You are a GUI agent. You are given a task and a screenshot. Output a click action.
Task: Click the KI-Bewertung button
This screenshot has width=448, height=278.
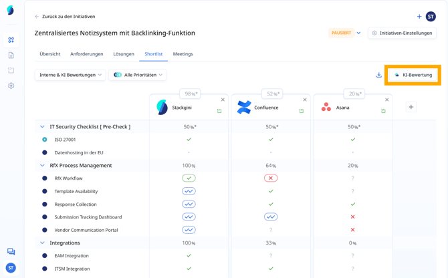coord(413,76)
